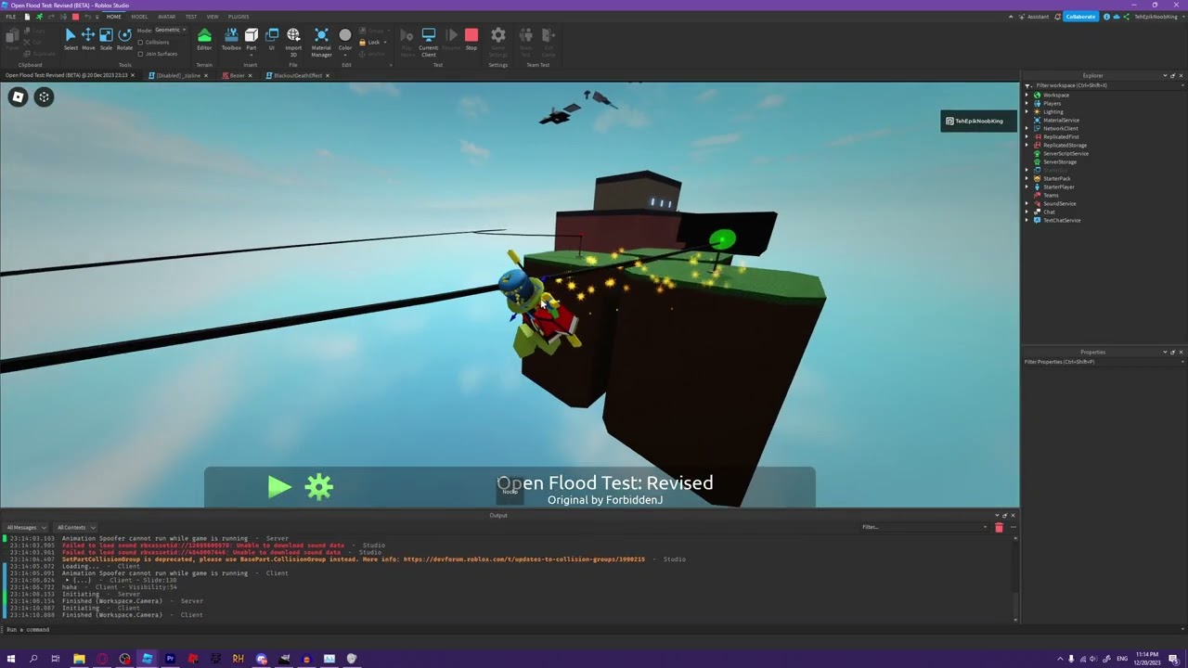1188x668 pixels.
Task: Open the BlackoutDeathEffect script tab
Action: [x=297, y=75]
